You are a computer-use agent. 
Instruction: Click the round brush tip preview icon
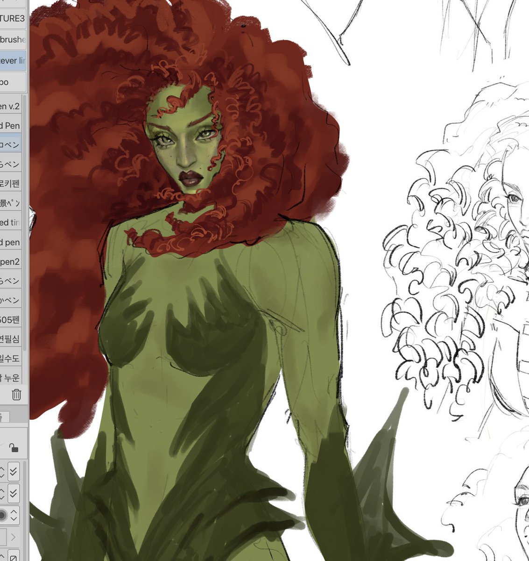point(3,515)
